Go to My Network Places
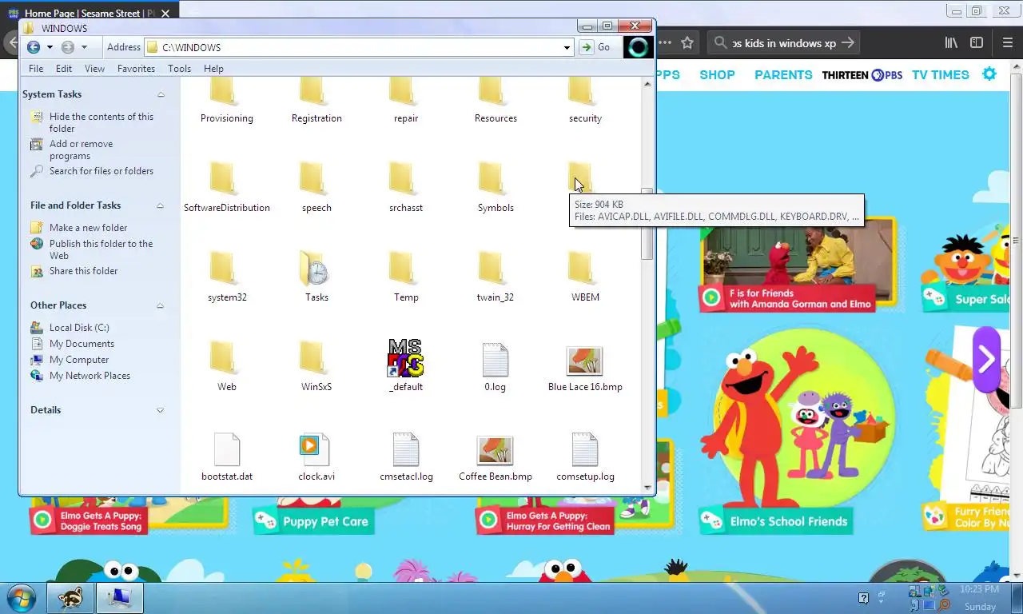The image size is (1023, 614). coord(90,375)
